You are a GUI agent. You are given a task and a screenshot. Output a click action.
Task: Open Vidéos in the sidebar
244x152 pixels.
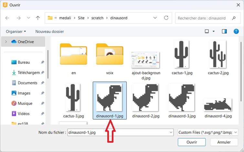click(21, 113)
